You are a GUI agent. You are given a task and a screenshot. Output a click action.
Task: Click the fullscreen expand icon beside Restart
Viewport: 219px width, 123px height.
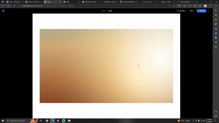click(209, 11)
